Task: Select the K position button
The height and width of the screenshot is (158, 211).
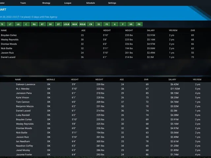Action: (x=115, y=24)
